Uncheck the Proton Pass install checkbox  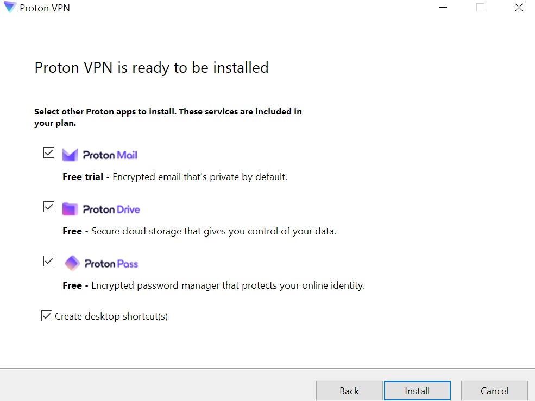(x=49, y=261)
